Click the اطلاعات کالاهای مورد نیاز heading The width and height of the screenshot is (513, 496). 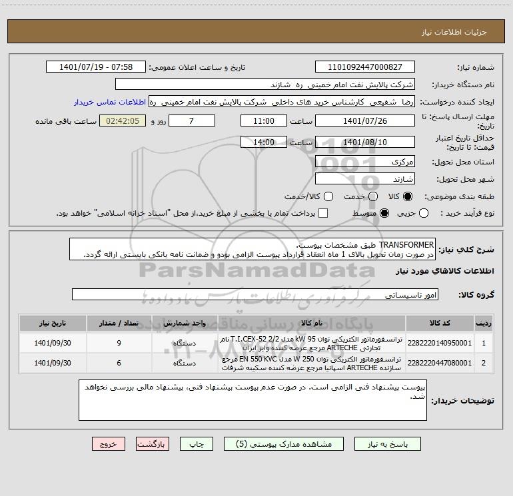tap(444, 271)
